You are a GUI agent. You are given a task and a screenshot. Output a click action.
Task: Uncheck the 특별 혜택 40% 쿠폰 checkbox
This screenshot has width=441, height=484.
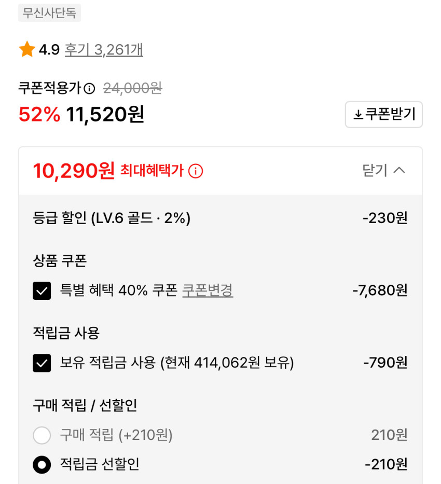42,291
